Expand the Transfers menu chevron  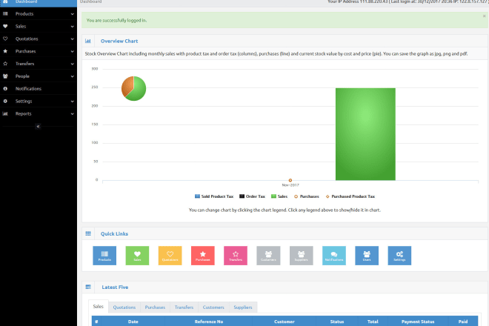72,64
